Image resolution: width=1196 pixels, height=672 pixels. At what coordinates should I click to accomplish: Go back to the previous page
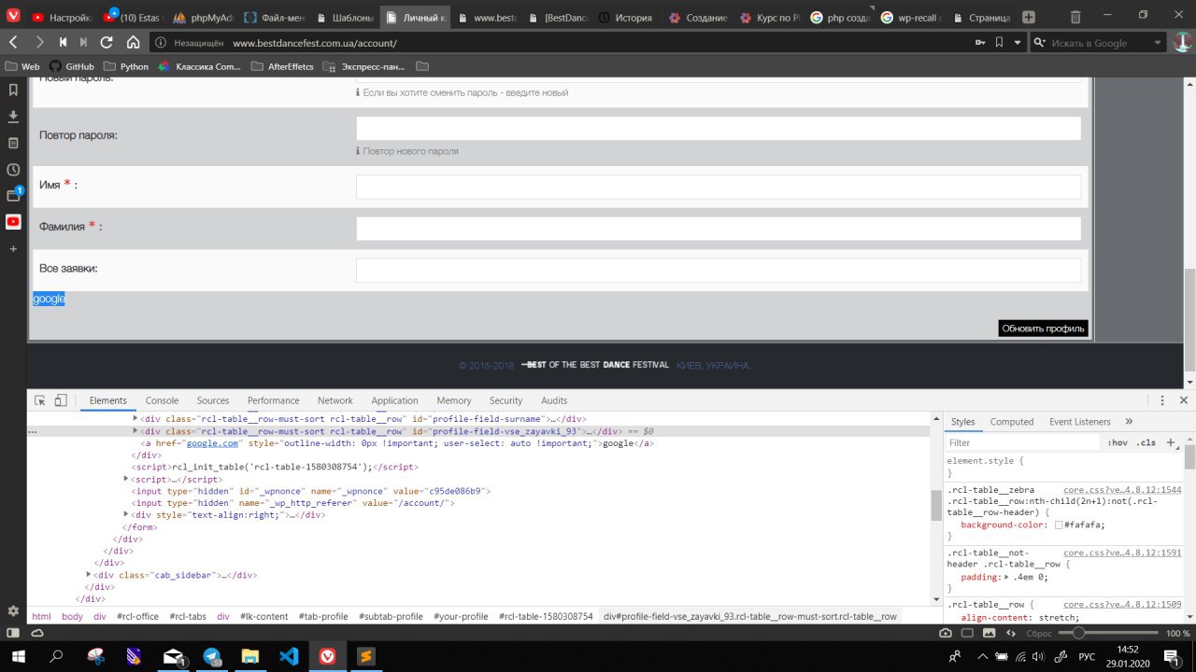[x=13, y=42]
